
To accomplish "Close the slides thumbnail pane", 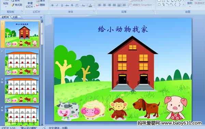I will (41, 17).
